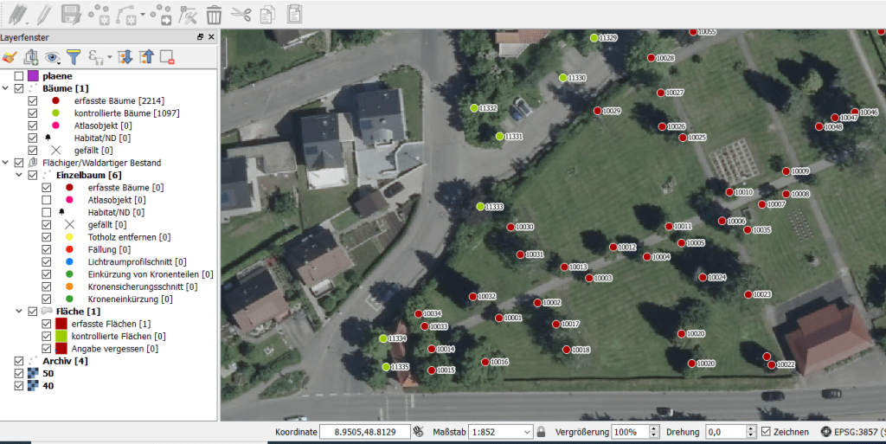
Task: Click the purple plaene color swatch
Action: pyautogui.click(x=34, y=76)
